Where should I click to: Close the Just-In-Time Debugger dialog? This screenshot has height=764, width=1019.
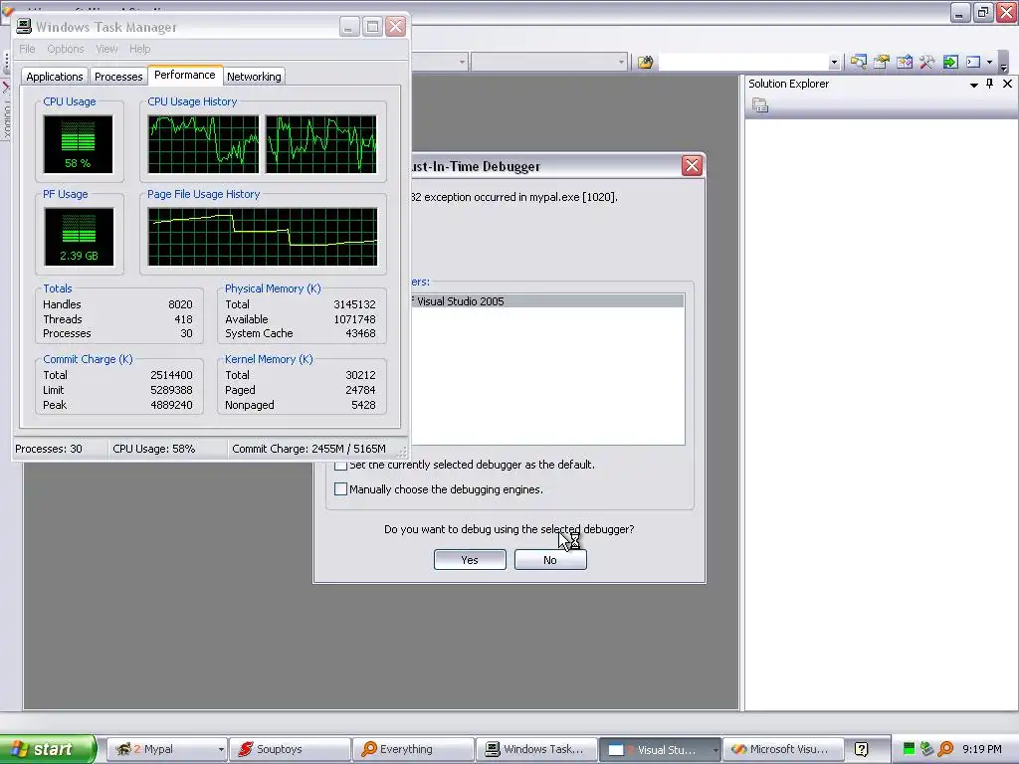(x=692, y=166)
